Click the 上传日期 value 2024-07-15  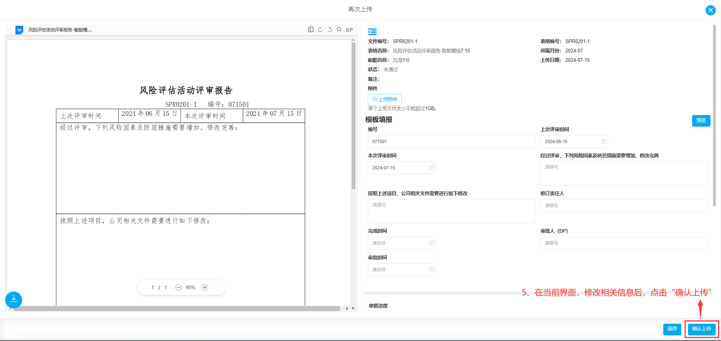click(x=577, y=60)
